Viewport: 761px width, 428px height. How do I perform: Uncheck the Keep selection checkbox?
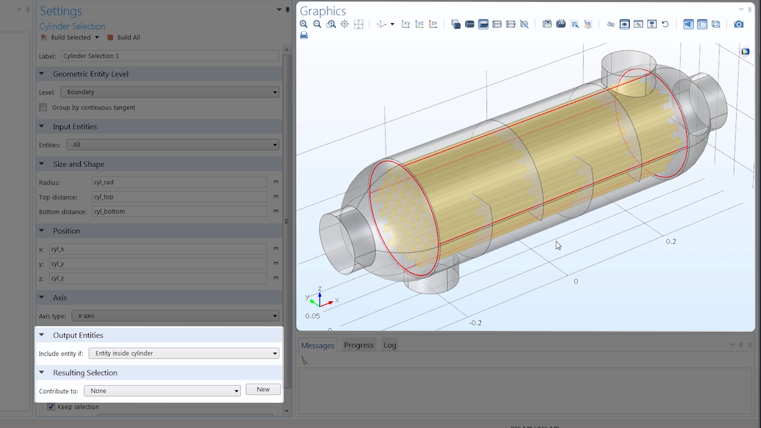tap(51, 407)
